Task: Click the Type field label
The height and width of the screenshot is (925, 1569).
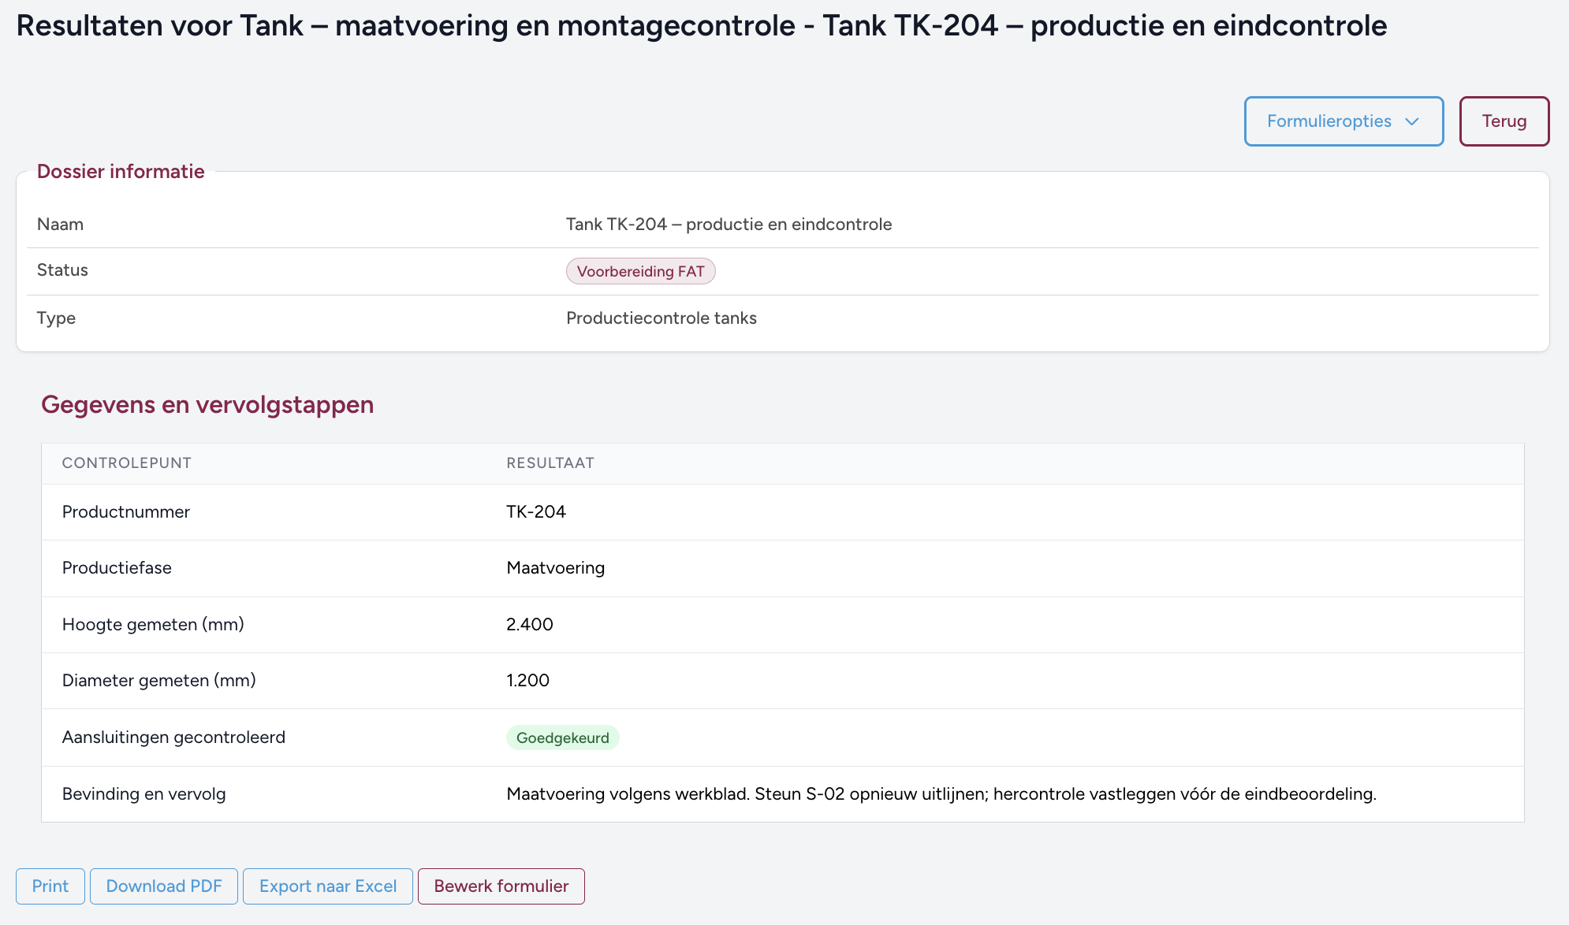Action: 56,318
